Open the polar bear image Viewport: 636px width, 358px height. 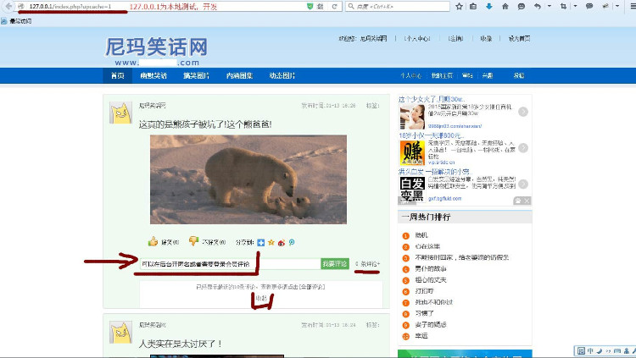point(248,179)
